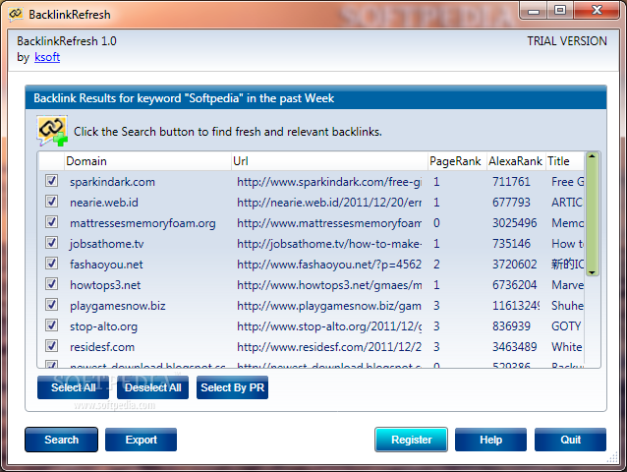Sort by the Domain column header
627x472 pixels.
coord(147,161)
